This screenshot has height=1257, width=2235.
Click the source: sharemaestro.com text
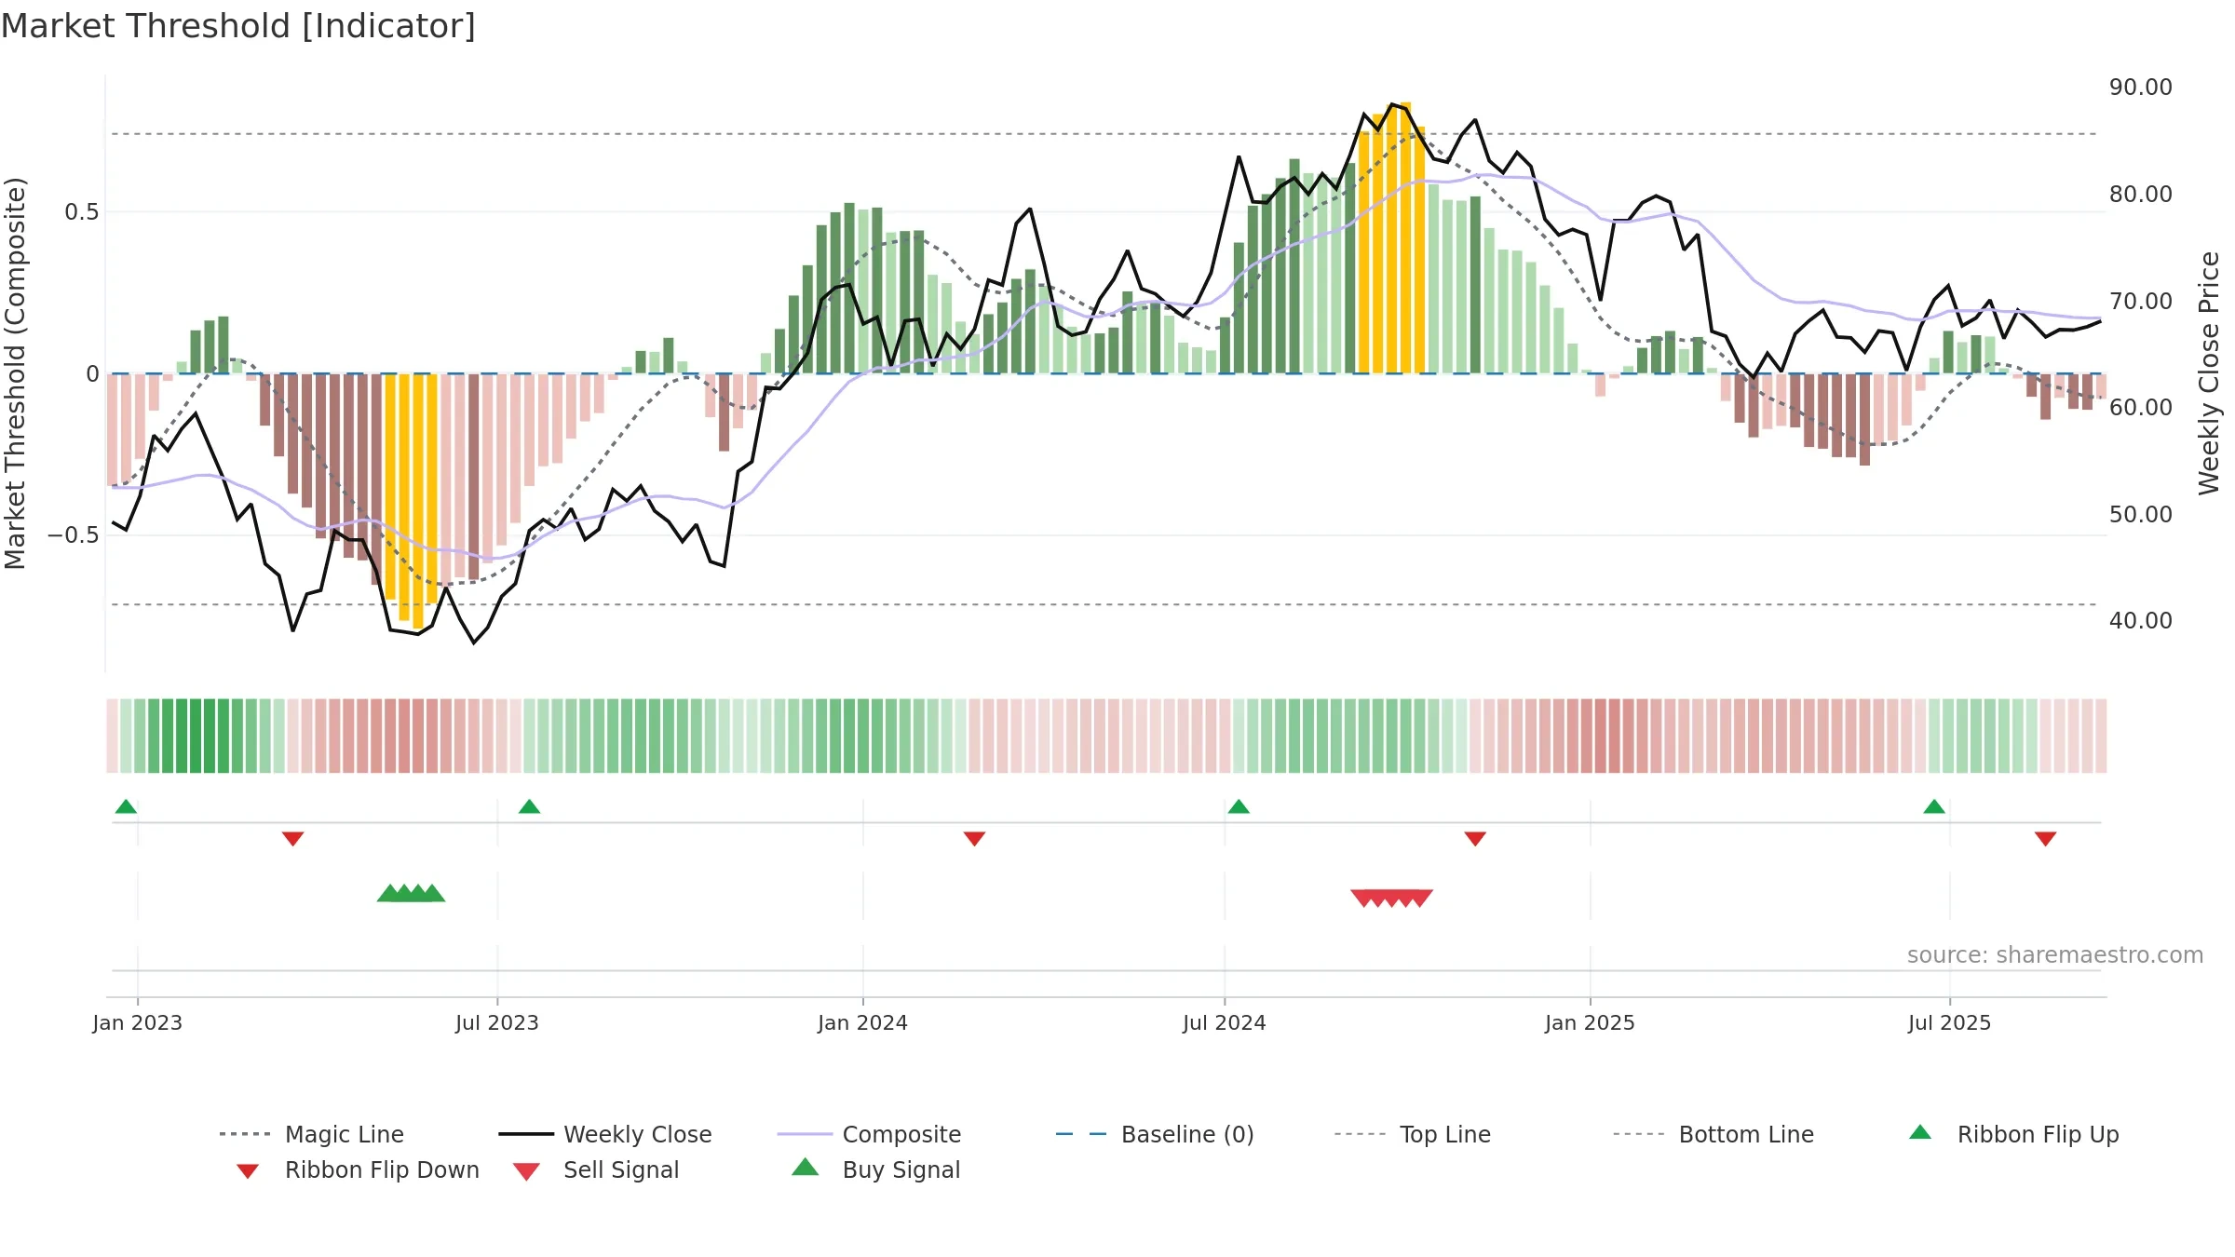click(x=2055, y=955)
